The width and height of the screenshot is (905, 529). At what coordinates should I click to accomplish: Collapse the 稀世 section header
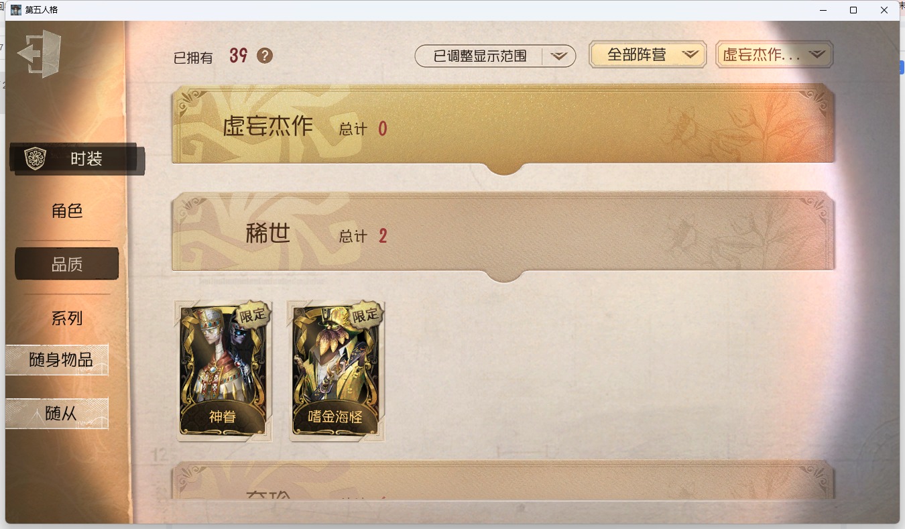[x=503, y=233]
